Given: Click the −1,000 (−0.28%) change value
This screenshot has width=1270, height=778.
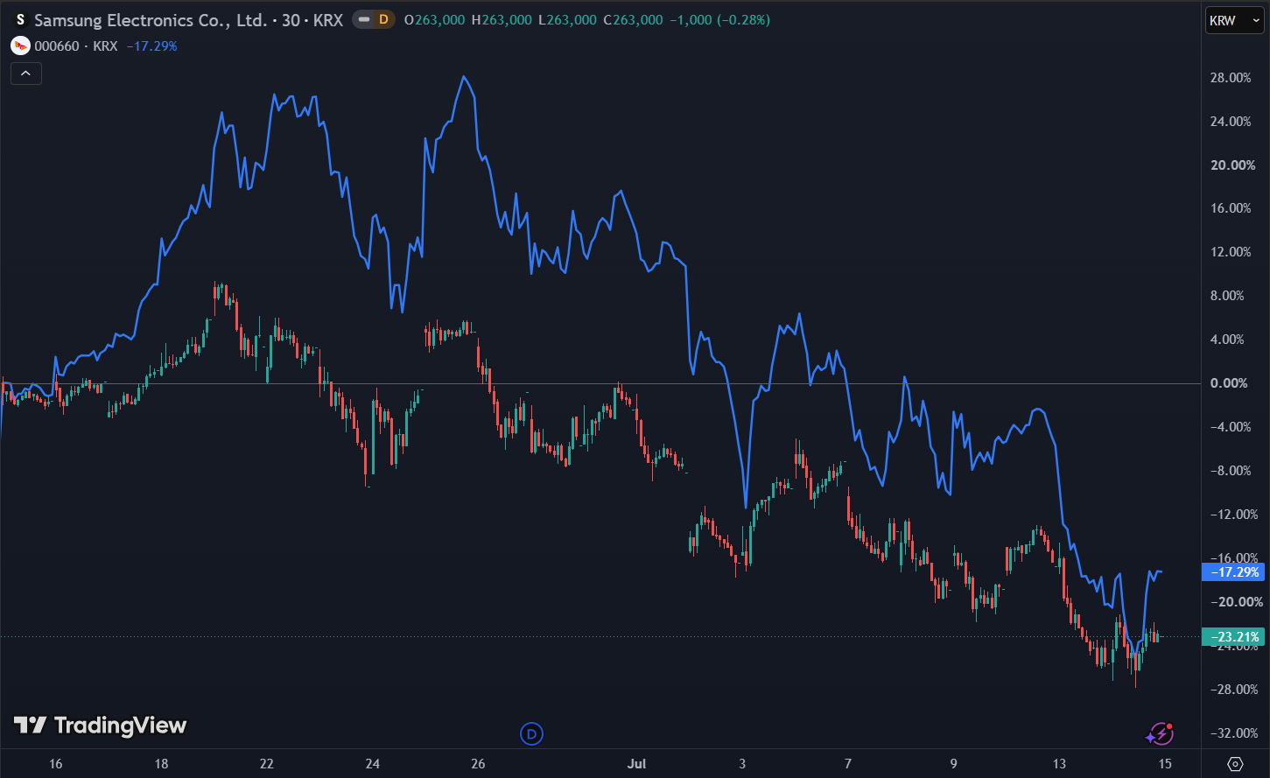Looking at the screenshot, I should coord(720,20).
